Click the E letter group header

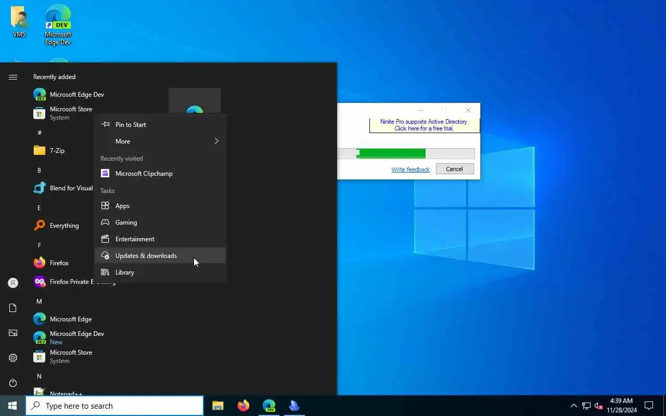pos(39,208)
